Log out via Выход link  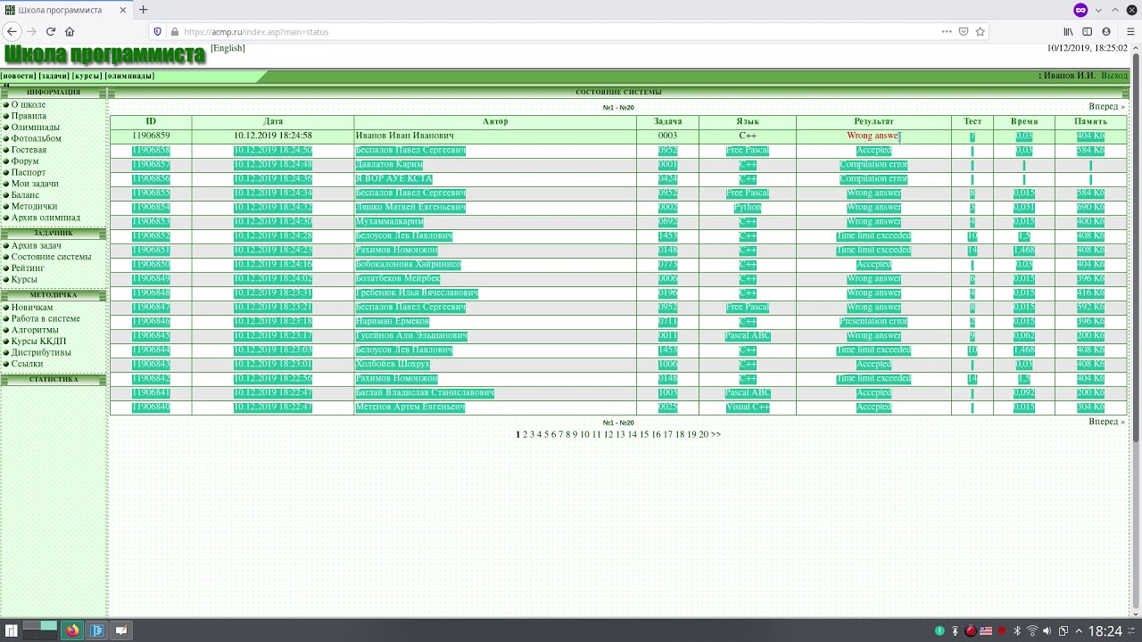pyautogui.click(x=1114, y=76)
